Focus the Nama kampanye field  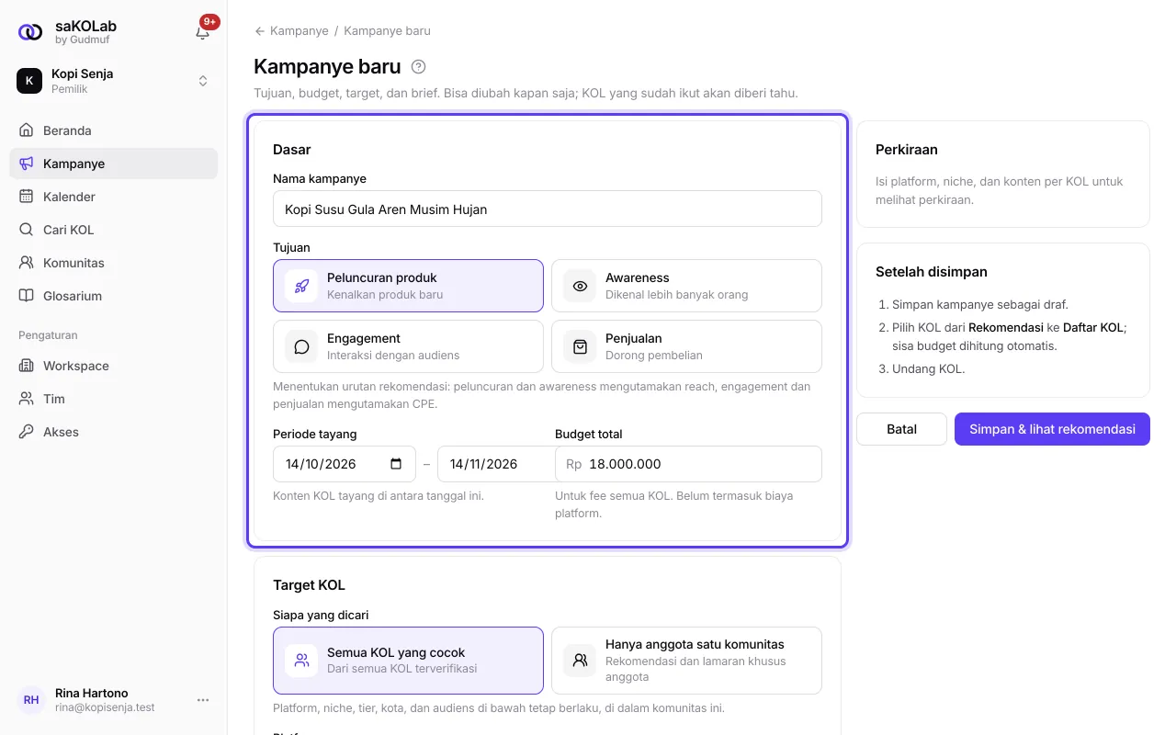(x=548, y=209)
